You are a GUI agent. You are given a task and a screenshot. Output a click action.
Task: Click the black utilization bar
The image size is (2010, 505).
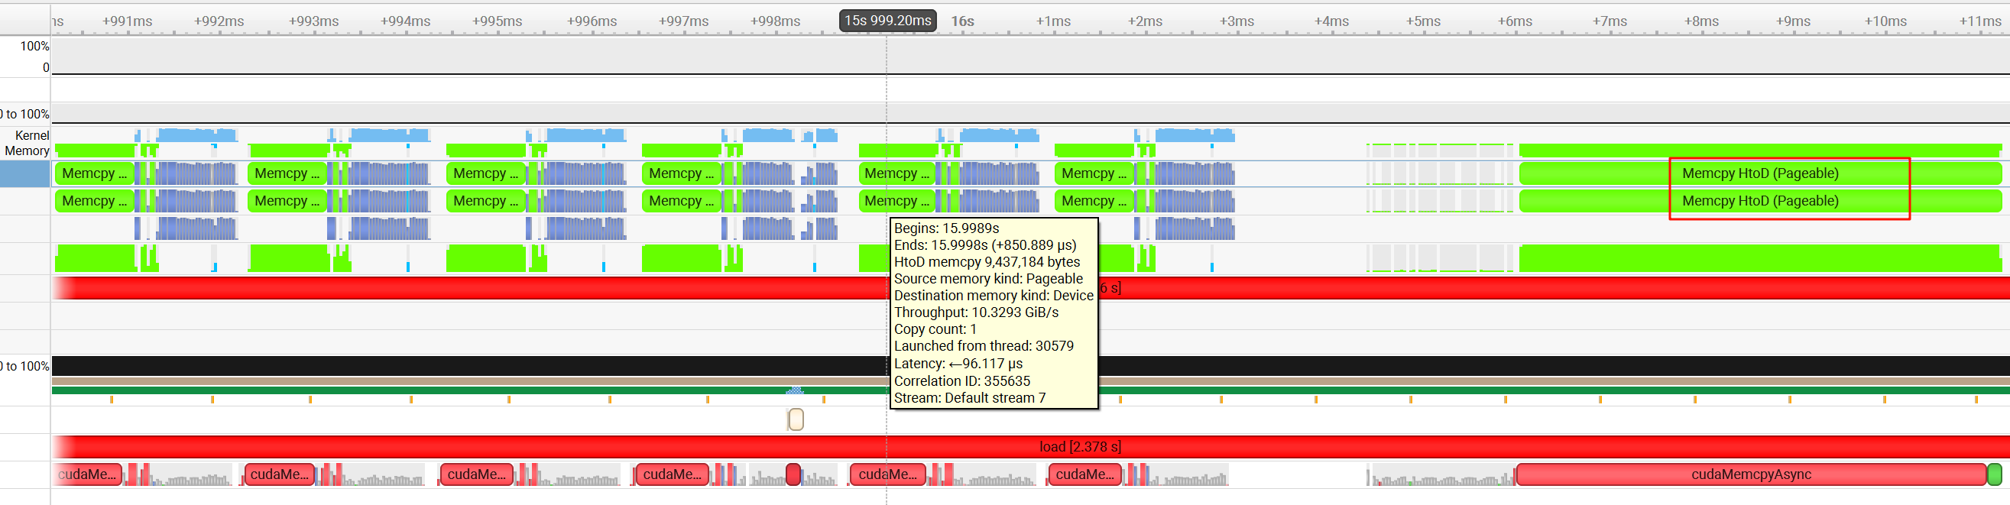pyautogui.click(x=468, y=366)
